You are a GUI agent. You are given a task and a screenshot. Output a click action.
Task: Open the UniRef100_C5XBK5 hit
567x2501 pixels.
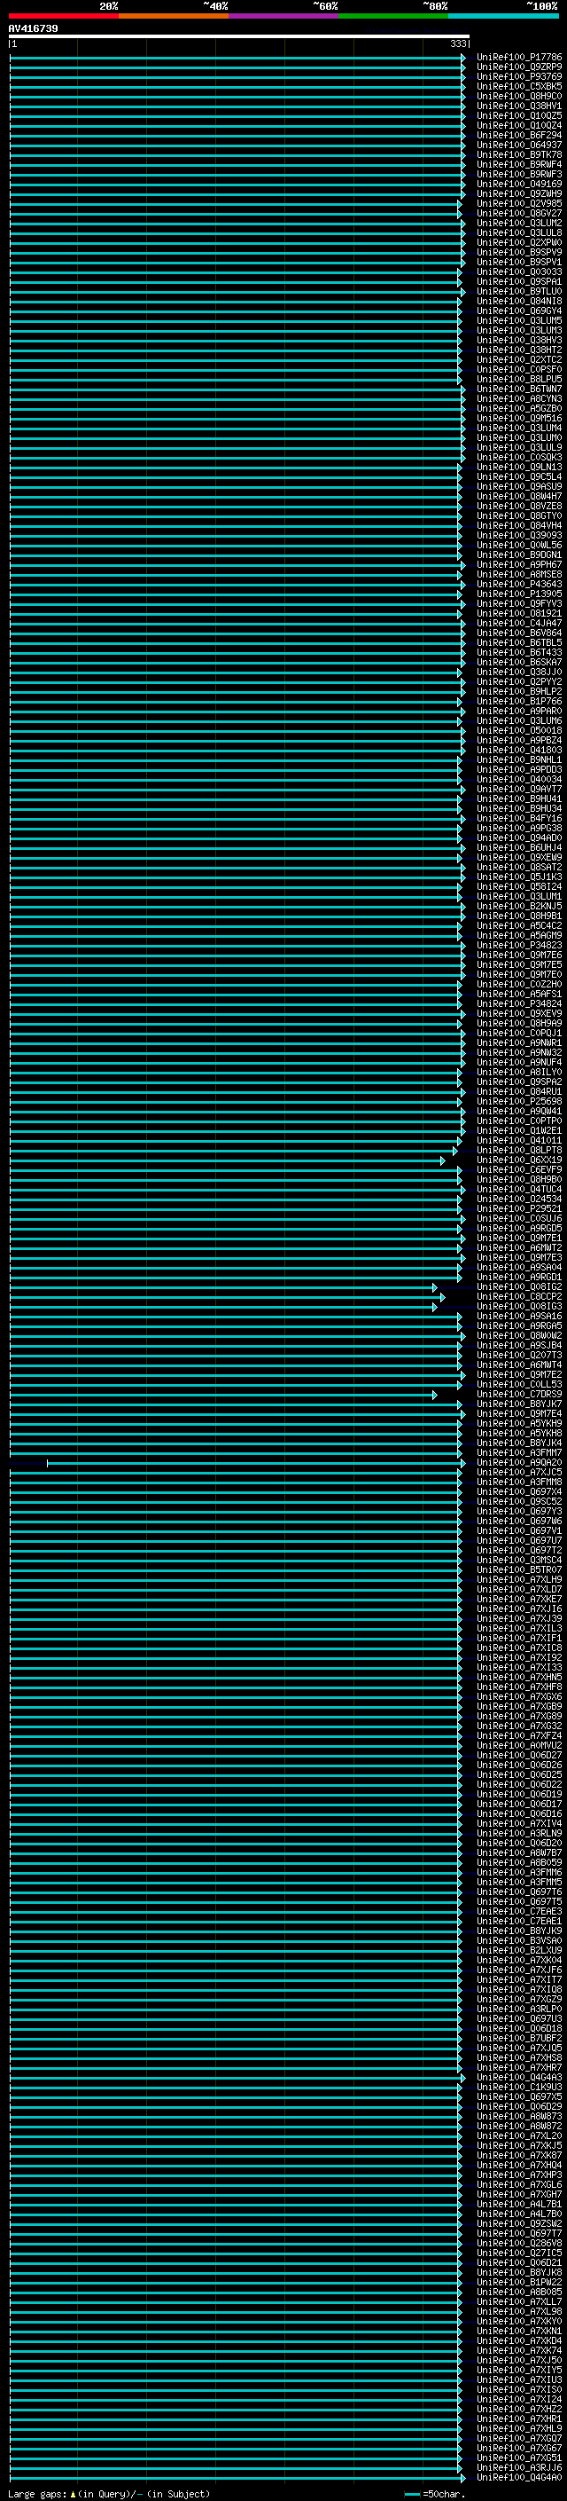point(519,86)
